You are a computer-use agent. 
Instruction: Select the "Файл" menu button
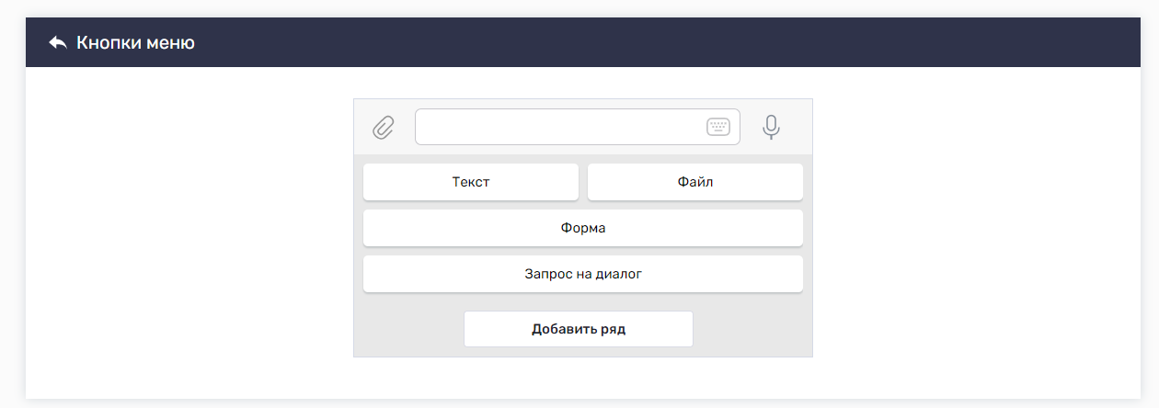click(x=695, y=182)
